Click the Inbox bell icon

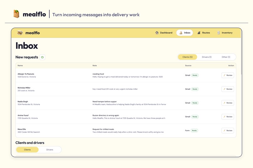[x=181, y=33]
